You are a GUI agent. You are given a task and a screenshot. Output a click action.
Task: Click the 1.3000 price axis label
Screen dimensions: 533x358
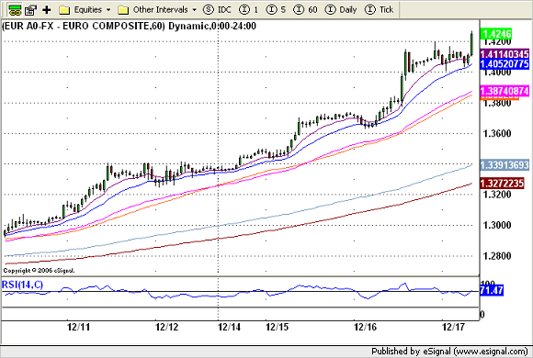(497, 225)
